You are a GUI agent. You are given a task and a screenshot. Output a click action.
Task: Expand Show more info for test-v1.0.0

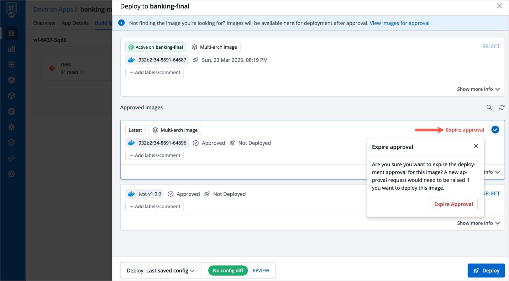(478, 223)
